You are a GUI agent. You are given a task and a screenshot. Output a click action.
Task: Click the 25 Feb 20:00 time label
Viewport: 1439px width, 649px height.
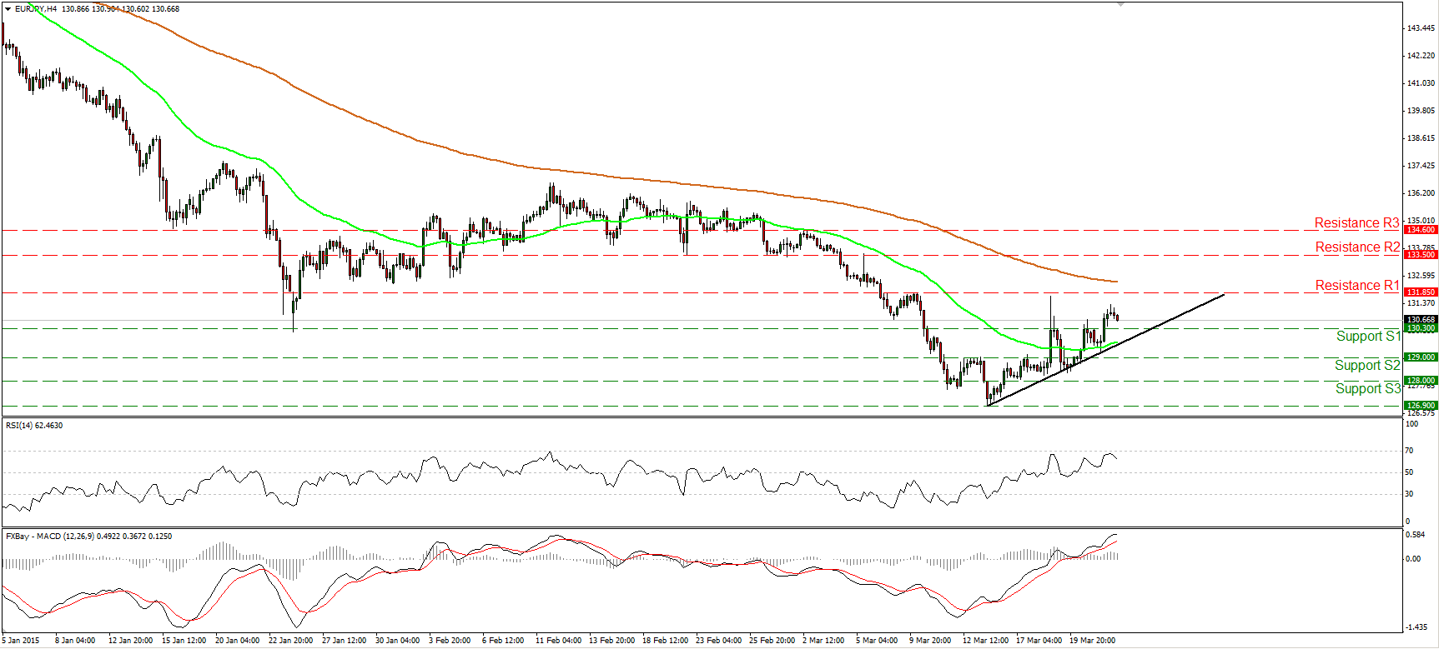pos(772,641)
